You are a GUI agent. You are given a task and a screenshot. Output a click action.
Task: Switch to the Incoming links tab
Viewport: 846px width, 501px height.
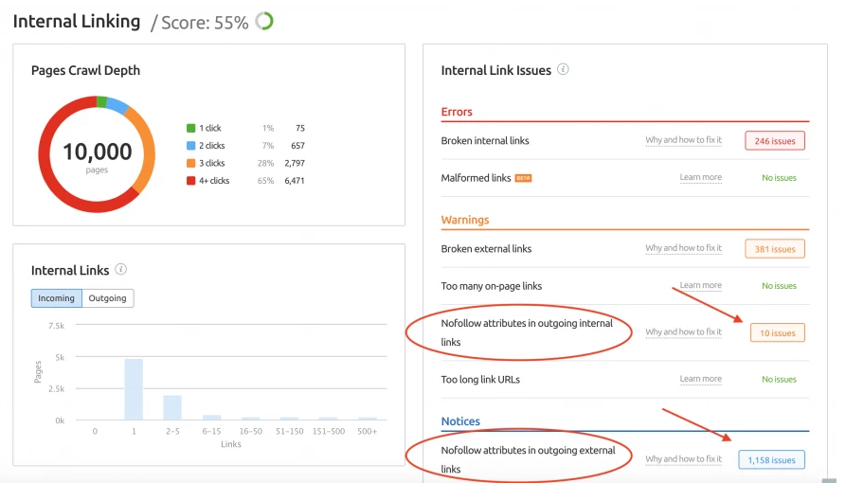click(56, 298)
